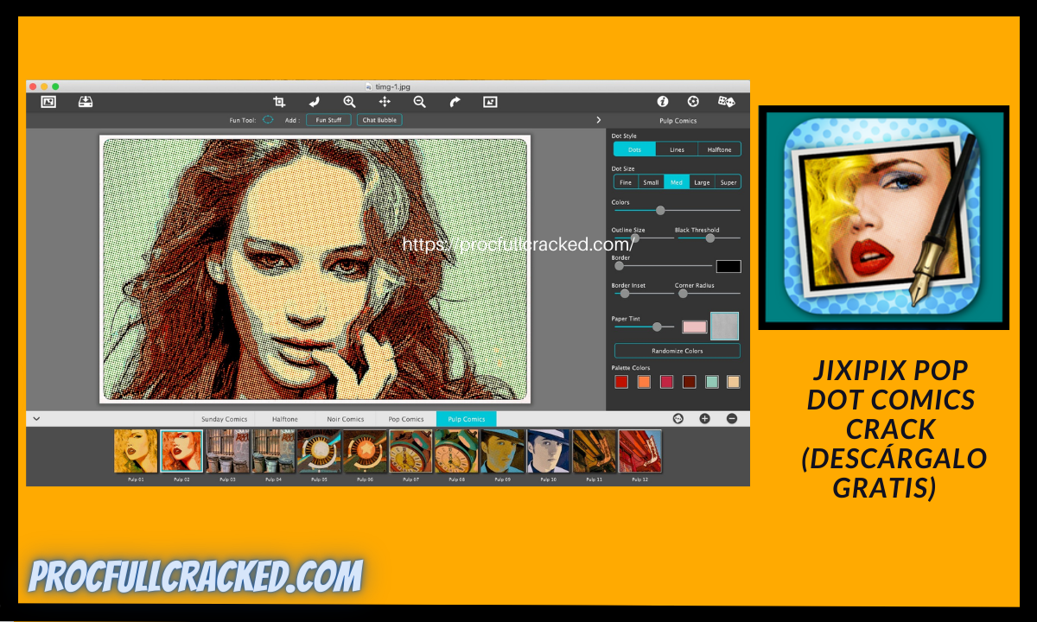Screen dimensions: 1037x622
Task: Select the Pulp 05 preset thumbnail
Action: tap(319, 451)
